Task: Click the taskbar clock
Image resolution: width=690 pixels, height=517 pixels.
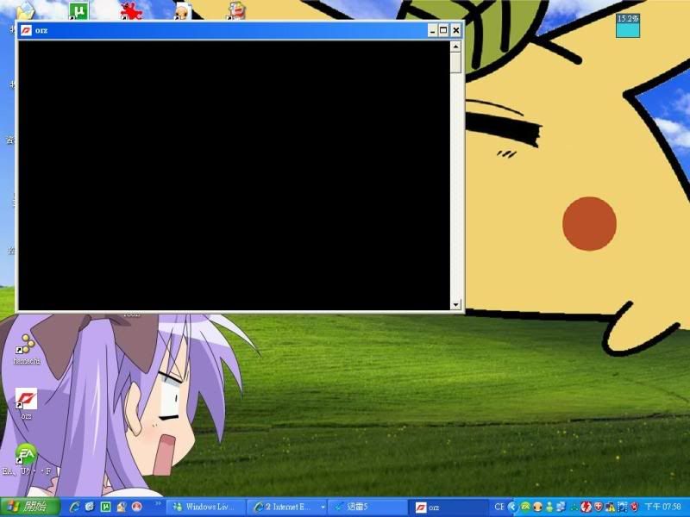Action: tap(662, 507)
